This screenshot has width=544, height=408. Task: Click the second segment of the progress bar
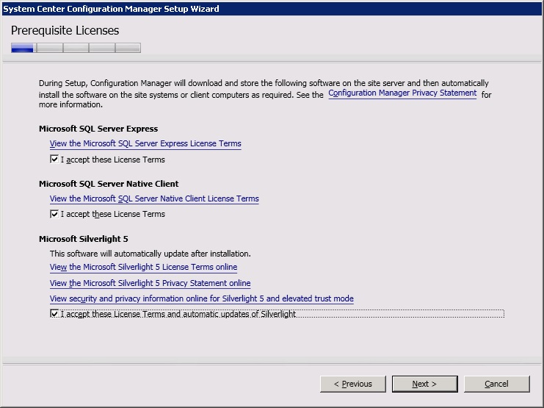[49, 48]
